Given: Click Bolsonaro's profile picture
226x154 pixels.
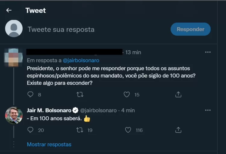Looking at the screenshot, I should pyautogui.click(x=14, y=115).
